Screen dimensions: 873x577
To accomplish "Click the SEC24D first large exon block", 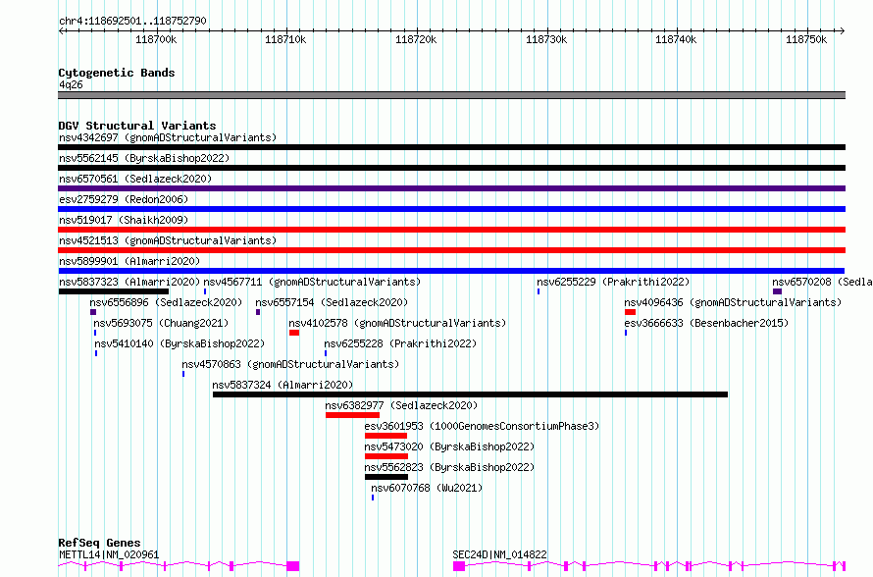I will (459, 566).
